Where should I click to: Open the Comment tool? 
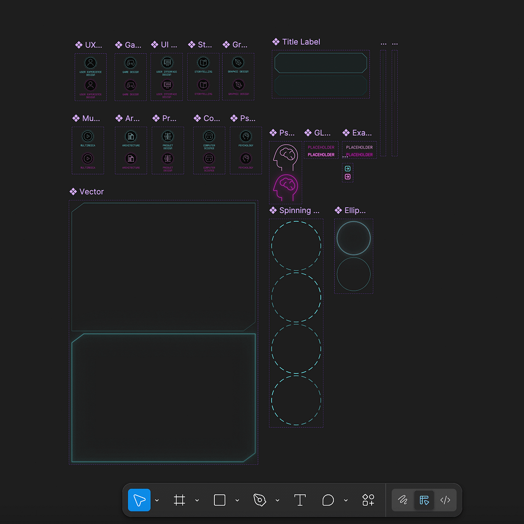click(328, 500)
